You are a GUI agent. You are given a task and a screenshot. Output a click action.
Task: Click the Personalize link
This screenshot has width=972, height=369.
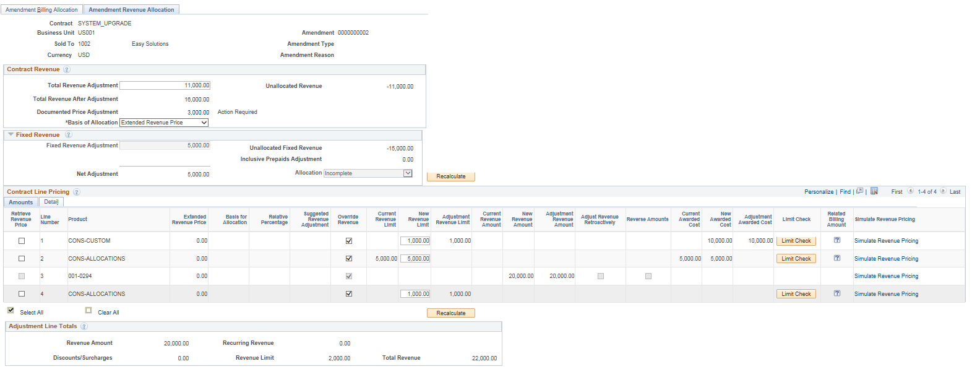819,192
